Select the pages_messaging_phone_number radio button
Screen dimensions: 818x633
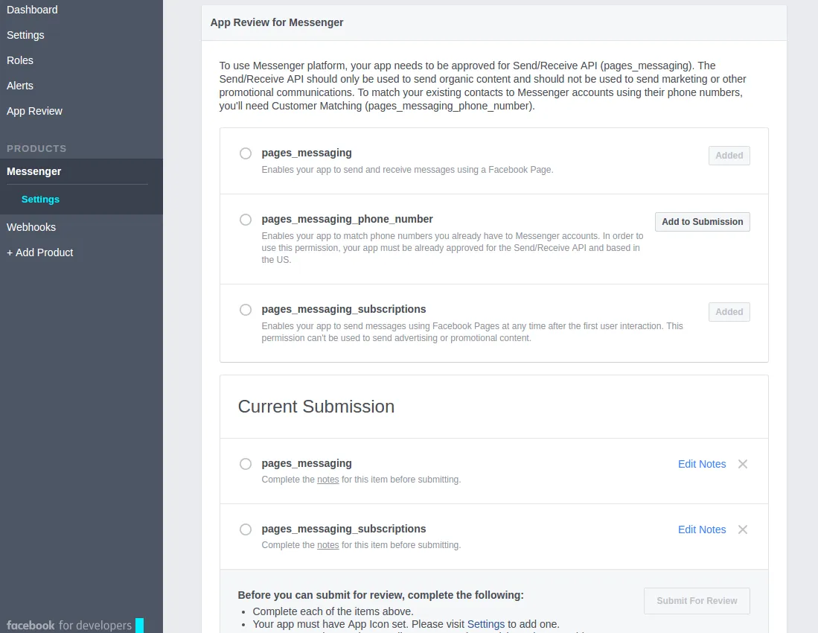[x=246, y=220]
